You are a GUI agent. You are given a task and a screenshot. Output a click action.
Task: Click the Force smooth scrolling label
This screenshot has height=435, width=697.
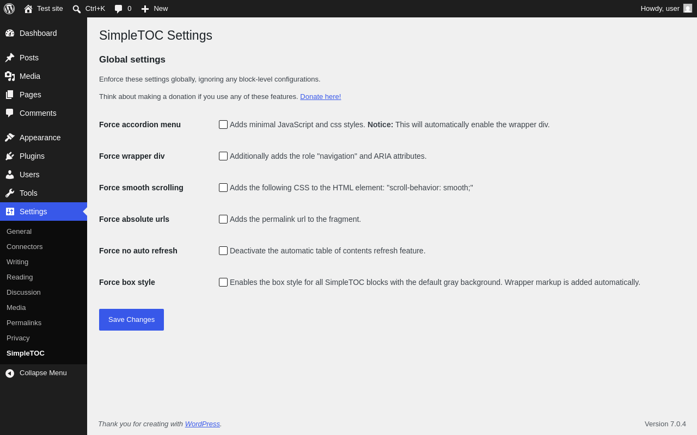coord(141,188)
